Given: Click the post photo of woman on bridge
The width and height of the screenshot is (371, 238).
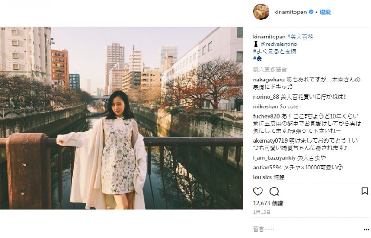Looking at the screenshot, I should pos(122,118).
